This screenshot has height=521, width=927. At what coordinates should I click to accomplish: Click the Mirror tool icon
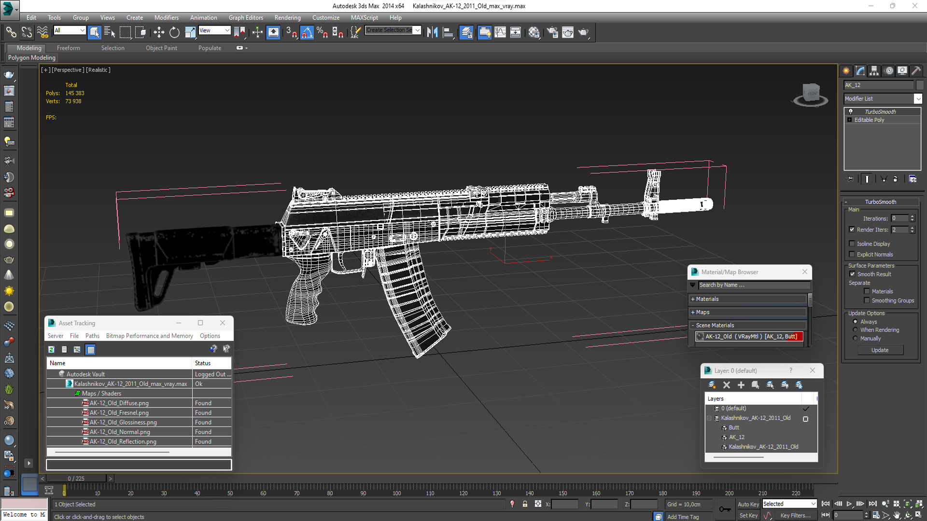coord(432,32)
